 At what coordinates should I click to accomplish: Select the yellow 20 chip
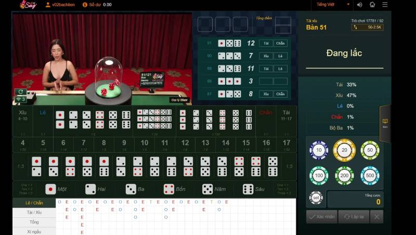(344, 150)
